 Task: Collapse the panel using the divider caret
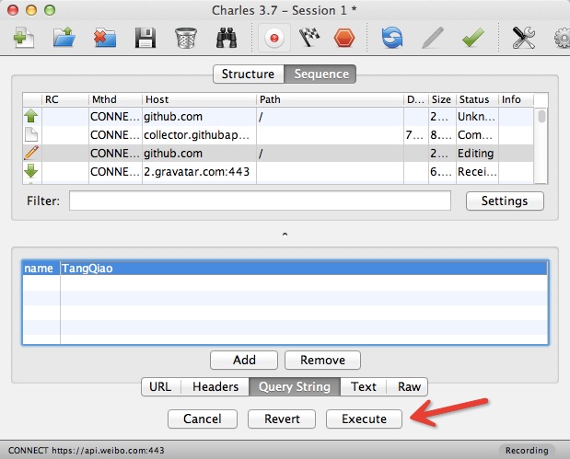pos(285,235)
